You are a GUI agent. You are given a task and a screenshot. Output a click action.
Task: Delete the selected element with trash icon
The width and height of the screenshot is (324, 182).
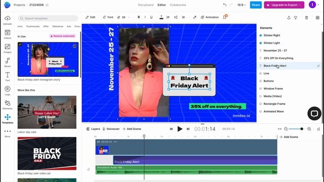coord(306,18)
